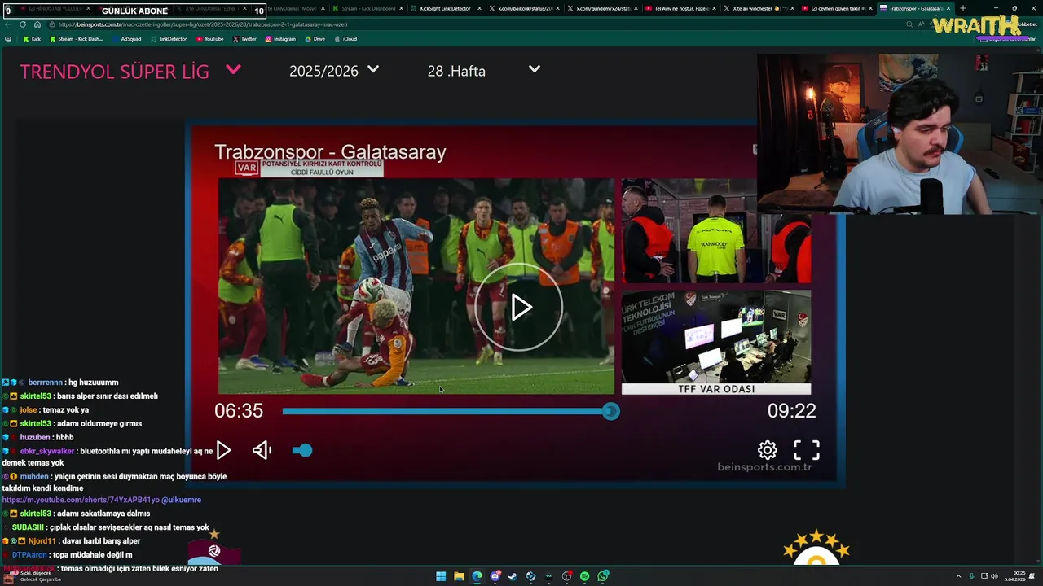Screen dimensions: 1043x586
Task: Switch to Tel Aviv ne hogtur YouTube tab
Action: pyautogui.click(x=680, y=8)
